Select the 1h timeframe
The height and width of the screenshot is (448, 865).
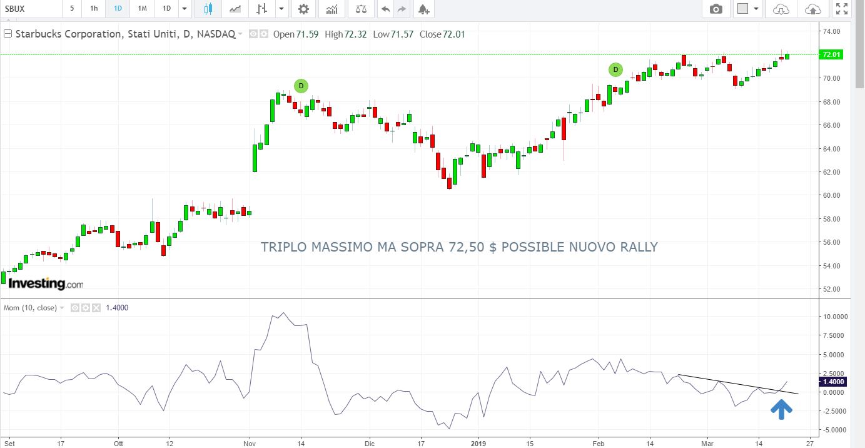(x=94, y=9)
